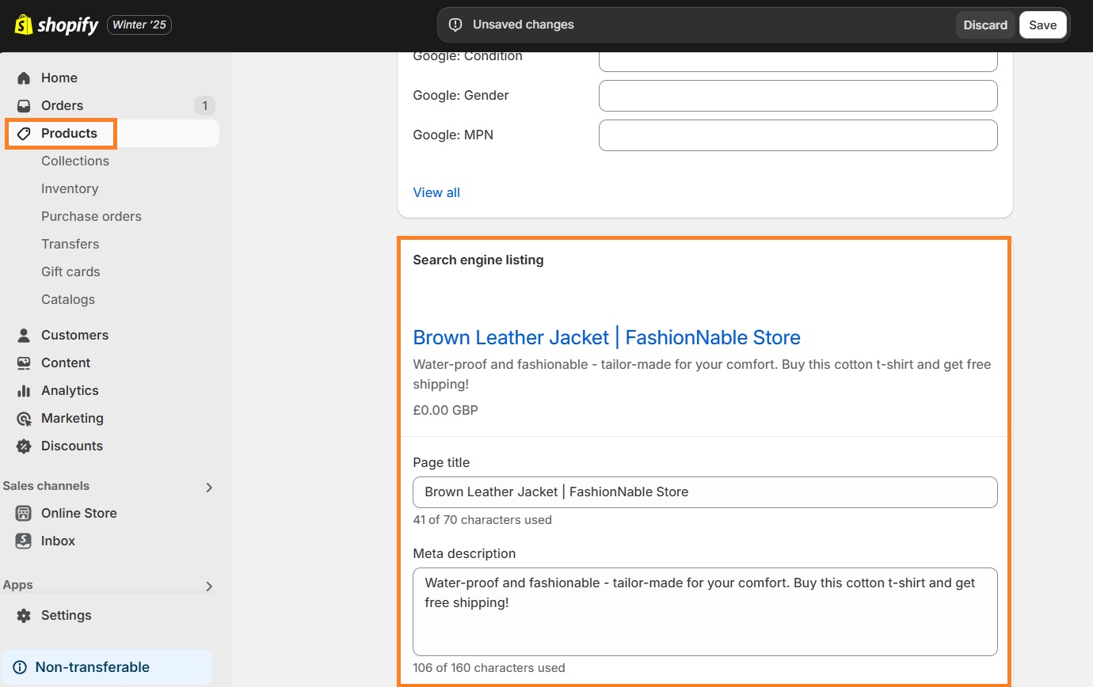This screenshot has width=1093, height=687.
Task: Open Orders via its sidebar icon
Action: click(x=23, y=104)
